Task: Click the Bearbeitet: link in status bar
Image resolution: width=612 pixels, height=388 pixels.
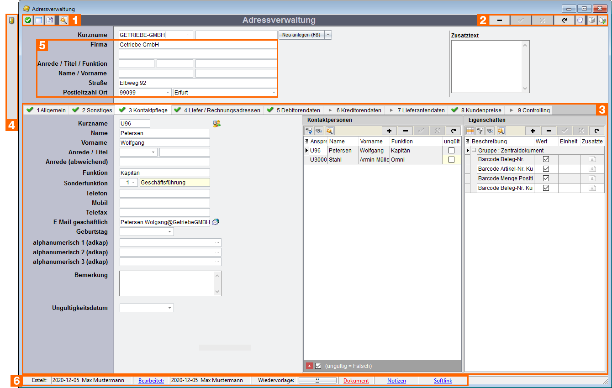Action: click(151, 380)
